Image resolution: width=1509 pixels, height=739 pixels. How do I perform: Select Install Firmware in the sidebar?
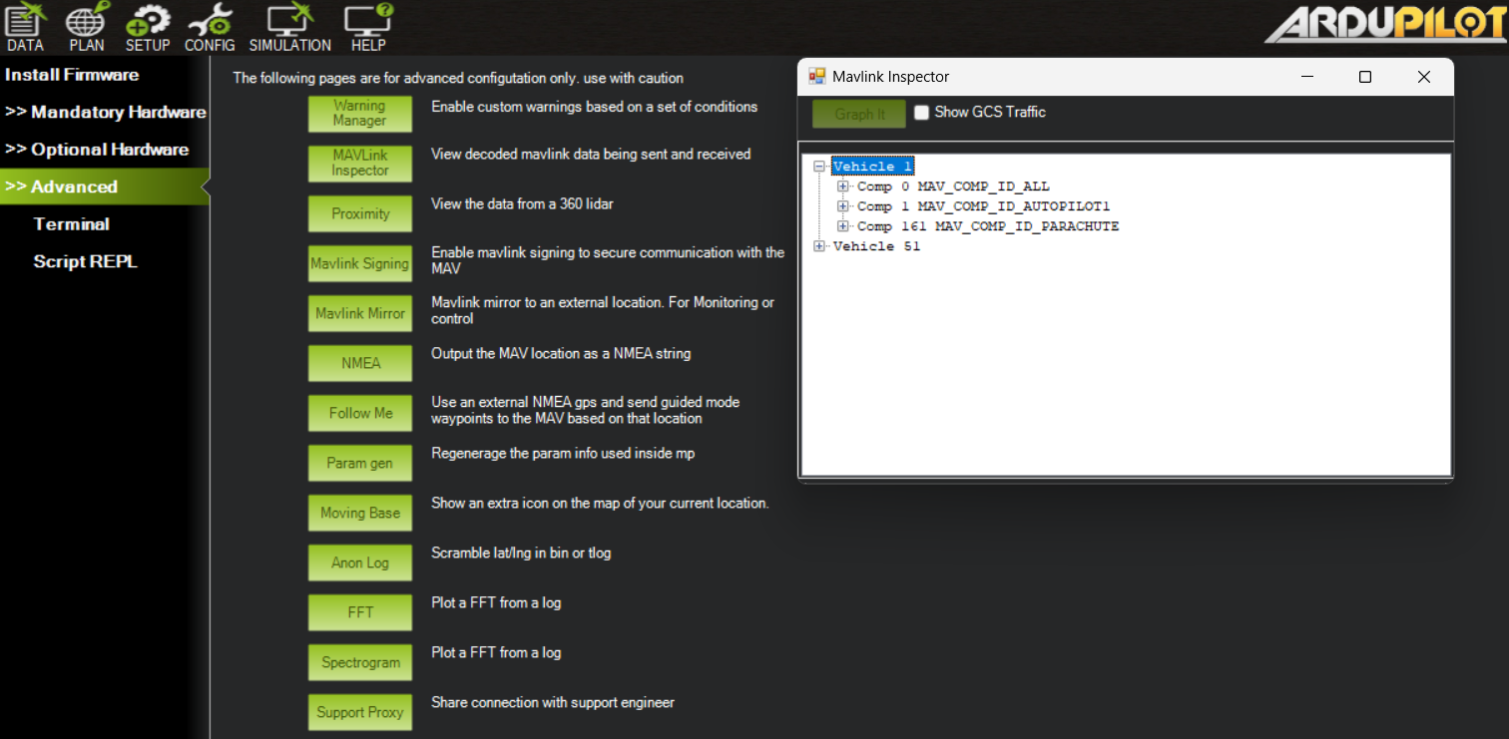tap(72, 75)
